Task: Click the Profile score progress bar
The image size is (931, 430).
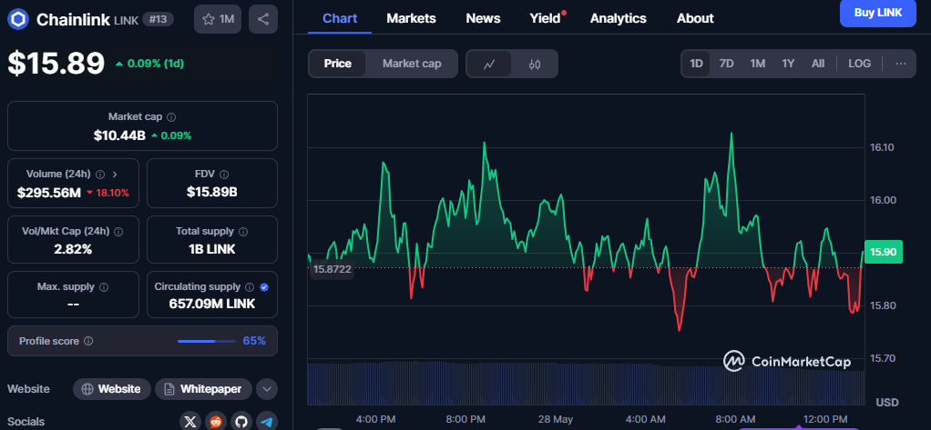Action: point(207,341)
